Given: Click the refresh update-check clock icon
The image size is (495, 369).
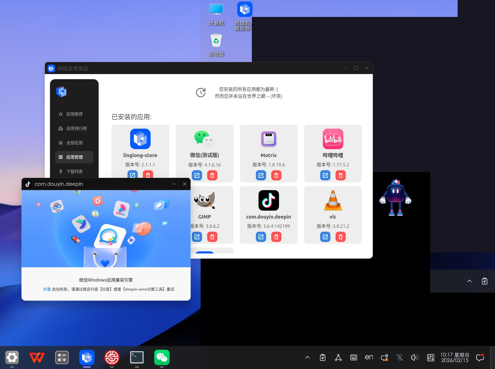Looking at the screenshot, I should coord(201,93).
